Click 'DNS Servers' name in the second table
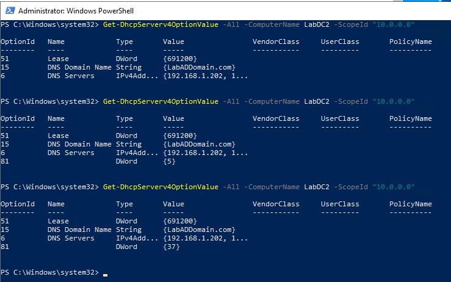The height and width of the screenshot is (282, 451). pyautogui.click(x=71, y=153)
